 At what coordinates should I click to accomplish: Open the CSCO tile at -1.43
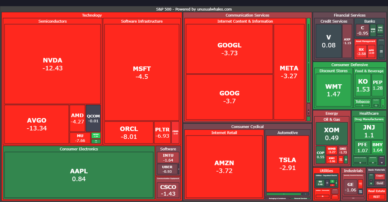pyautogui.click(x=168, y=190)
